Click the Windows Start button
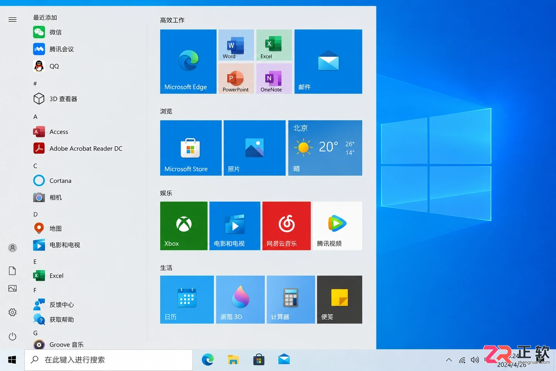Screen dimensions: 556x371 (12, 360)
